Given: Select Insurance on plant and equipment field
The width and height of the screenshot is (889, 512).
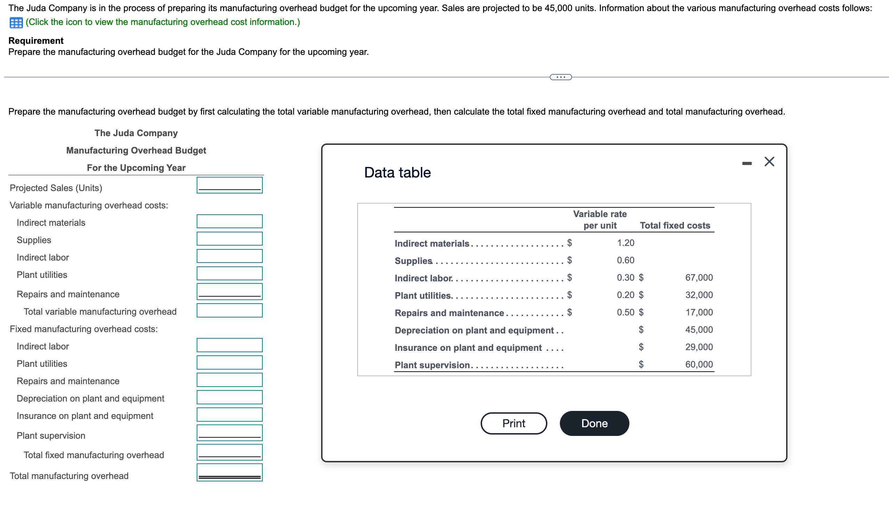Looking at the screenshot, I should point(229,415).
